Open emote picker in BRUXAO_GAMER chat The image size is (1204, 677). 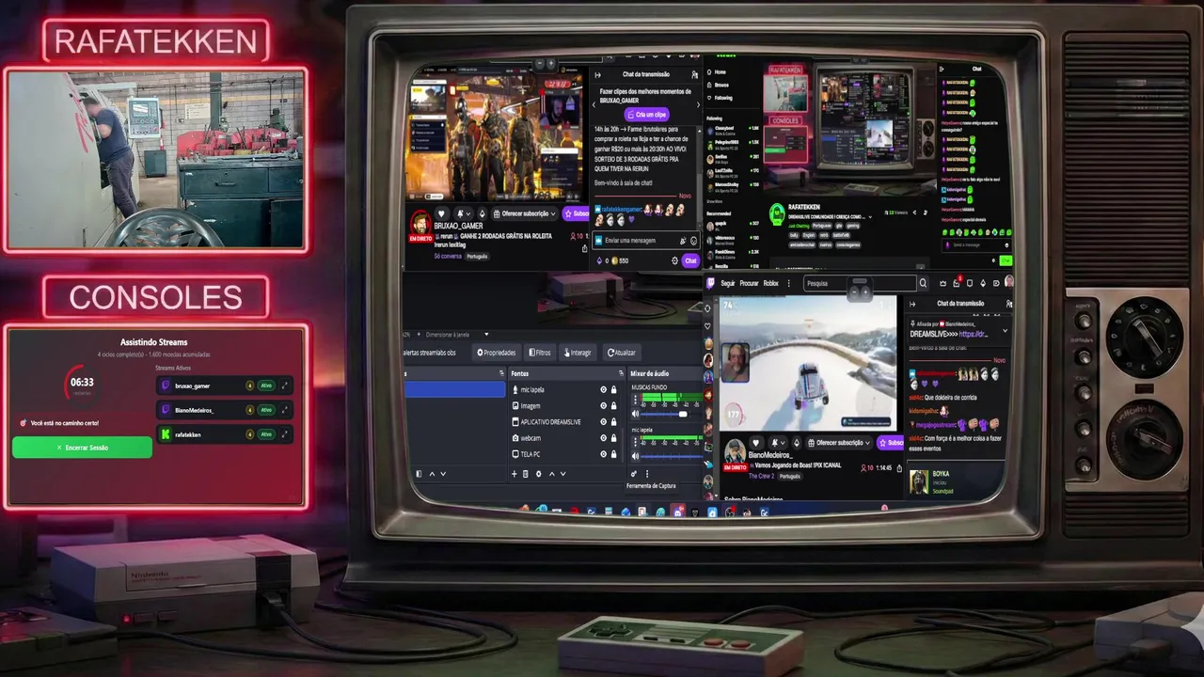pos(693,241)
